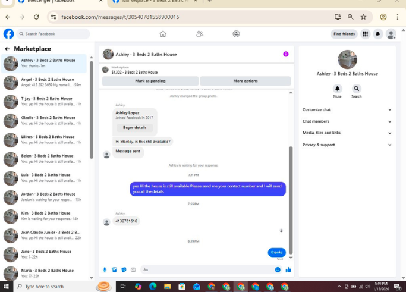Open the Belen conversation
Viewport: 406px width, 292px height.
(x=44, y=159)
